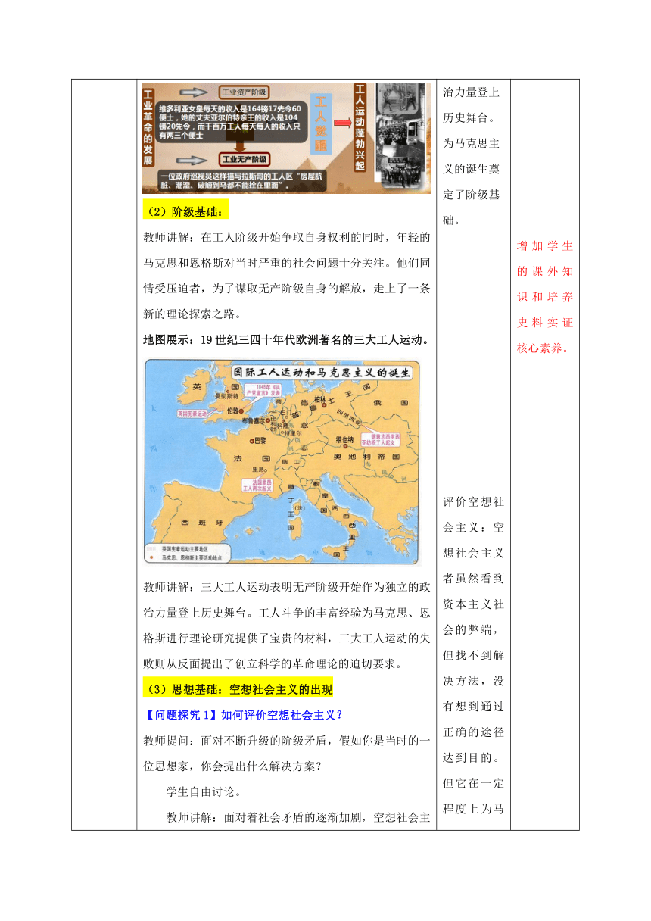Click '达到目的。' in the right column
Image resolution: width=651 pixels, height=921 pixels.
(472, 757)
